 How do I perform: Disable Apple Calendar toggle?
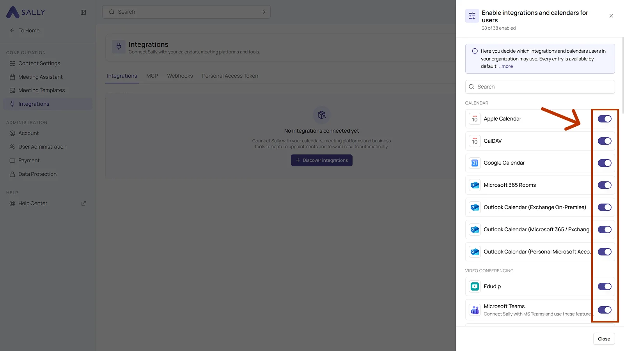(x=604, y=119)
